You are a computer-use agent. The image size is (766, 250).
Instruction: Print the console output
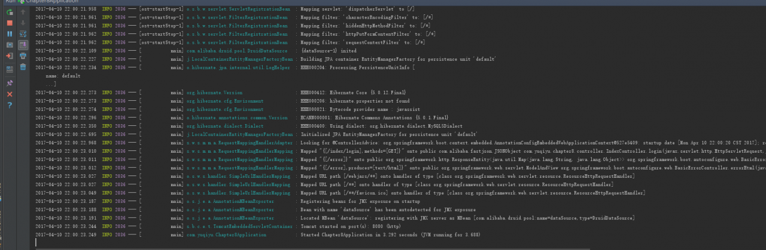pos(23,56)
